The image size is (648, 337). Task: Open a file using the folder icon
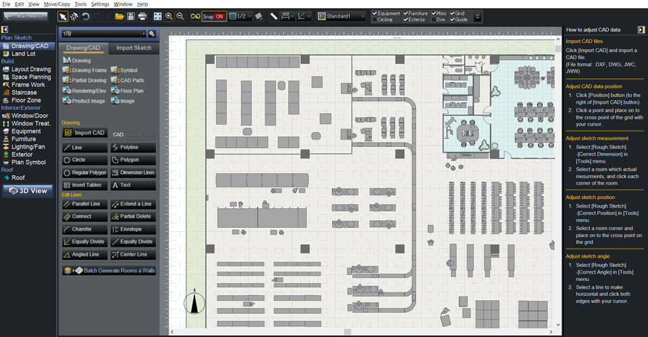tap(119, 16)
